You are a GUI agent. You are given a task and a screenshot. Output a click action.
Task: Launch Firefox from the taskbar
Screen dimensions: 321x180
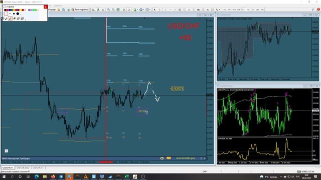coord(53,176)
